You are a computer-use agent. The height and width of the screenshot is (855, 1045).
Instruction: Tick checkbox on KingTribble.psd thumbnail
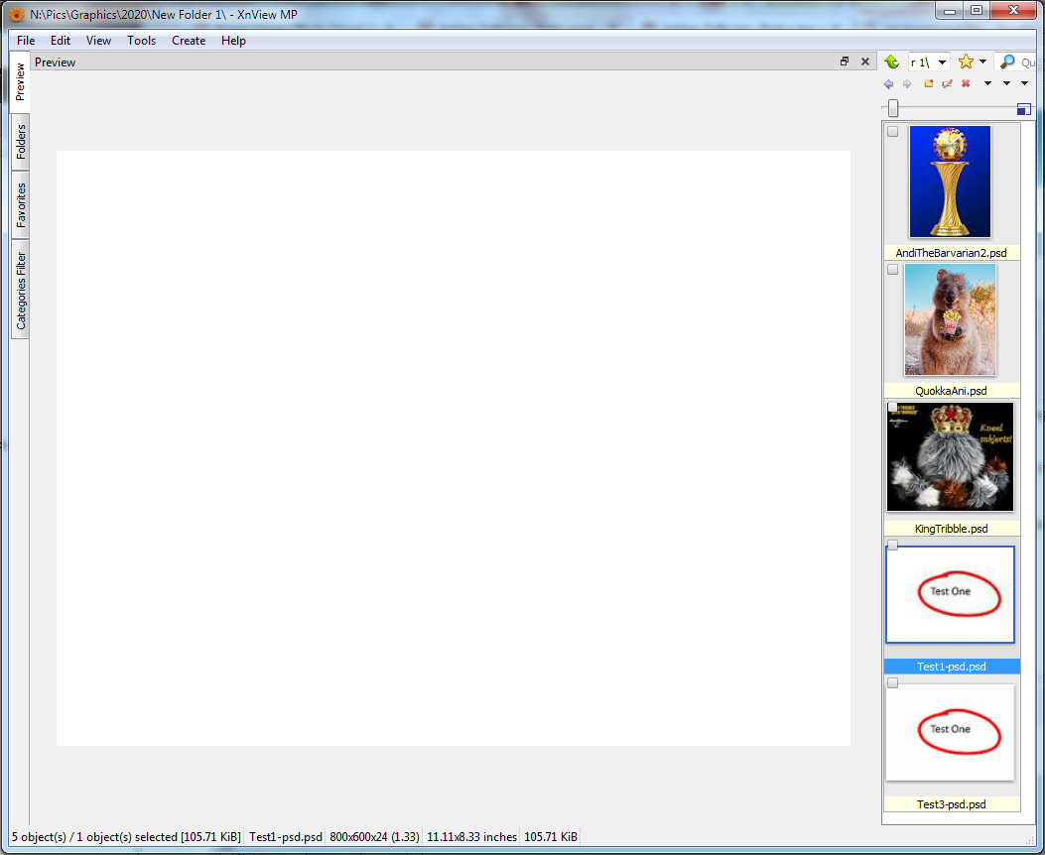click(x=893, y=407)
